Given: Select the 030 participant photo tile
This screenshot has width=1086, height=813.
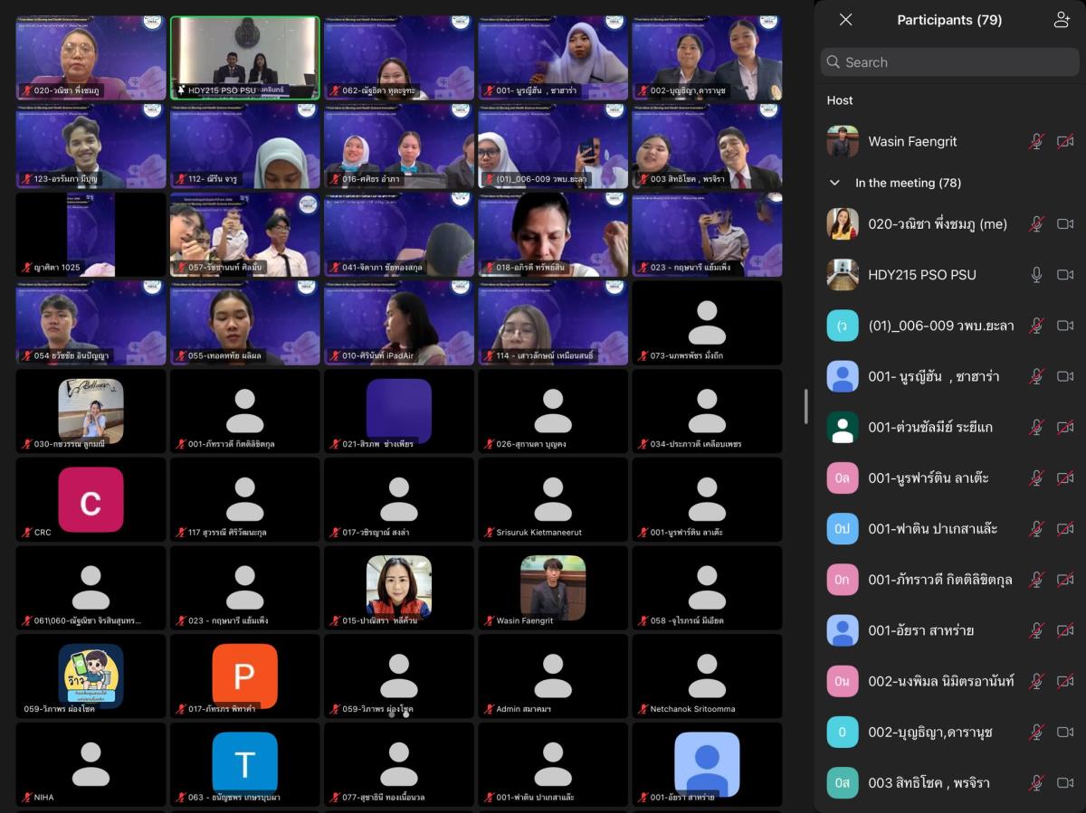Looking at the screenshot, I should [90, 411].
